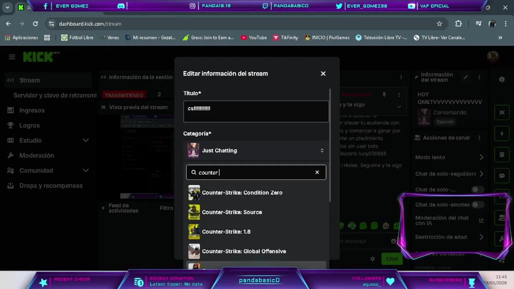
Task: Open Información del stream options menu
Action: 479,77
